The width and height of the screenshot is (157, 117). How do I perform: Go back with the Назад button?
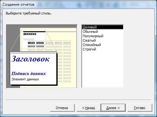pos(88,108)
